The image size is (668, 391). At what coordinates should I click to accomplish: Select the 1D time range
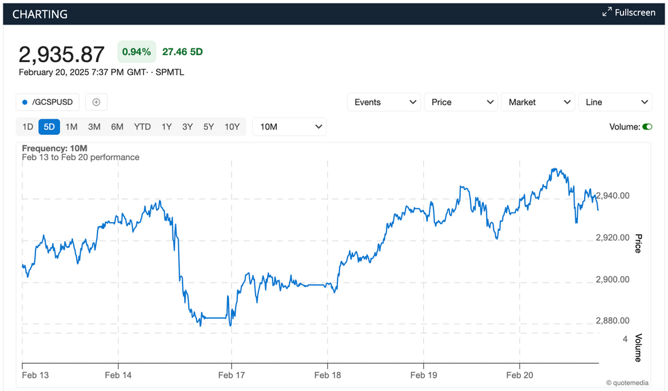point(27,127)
